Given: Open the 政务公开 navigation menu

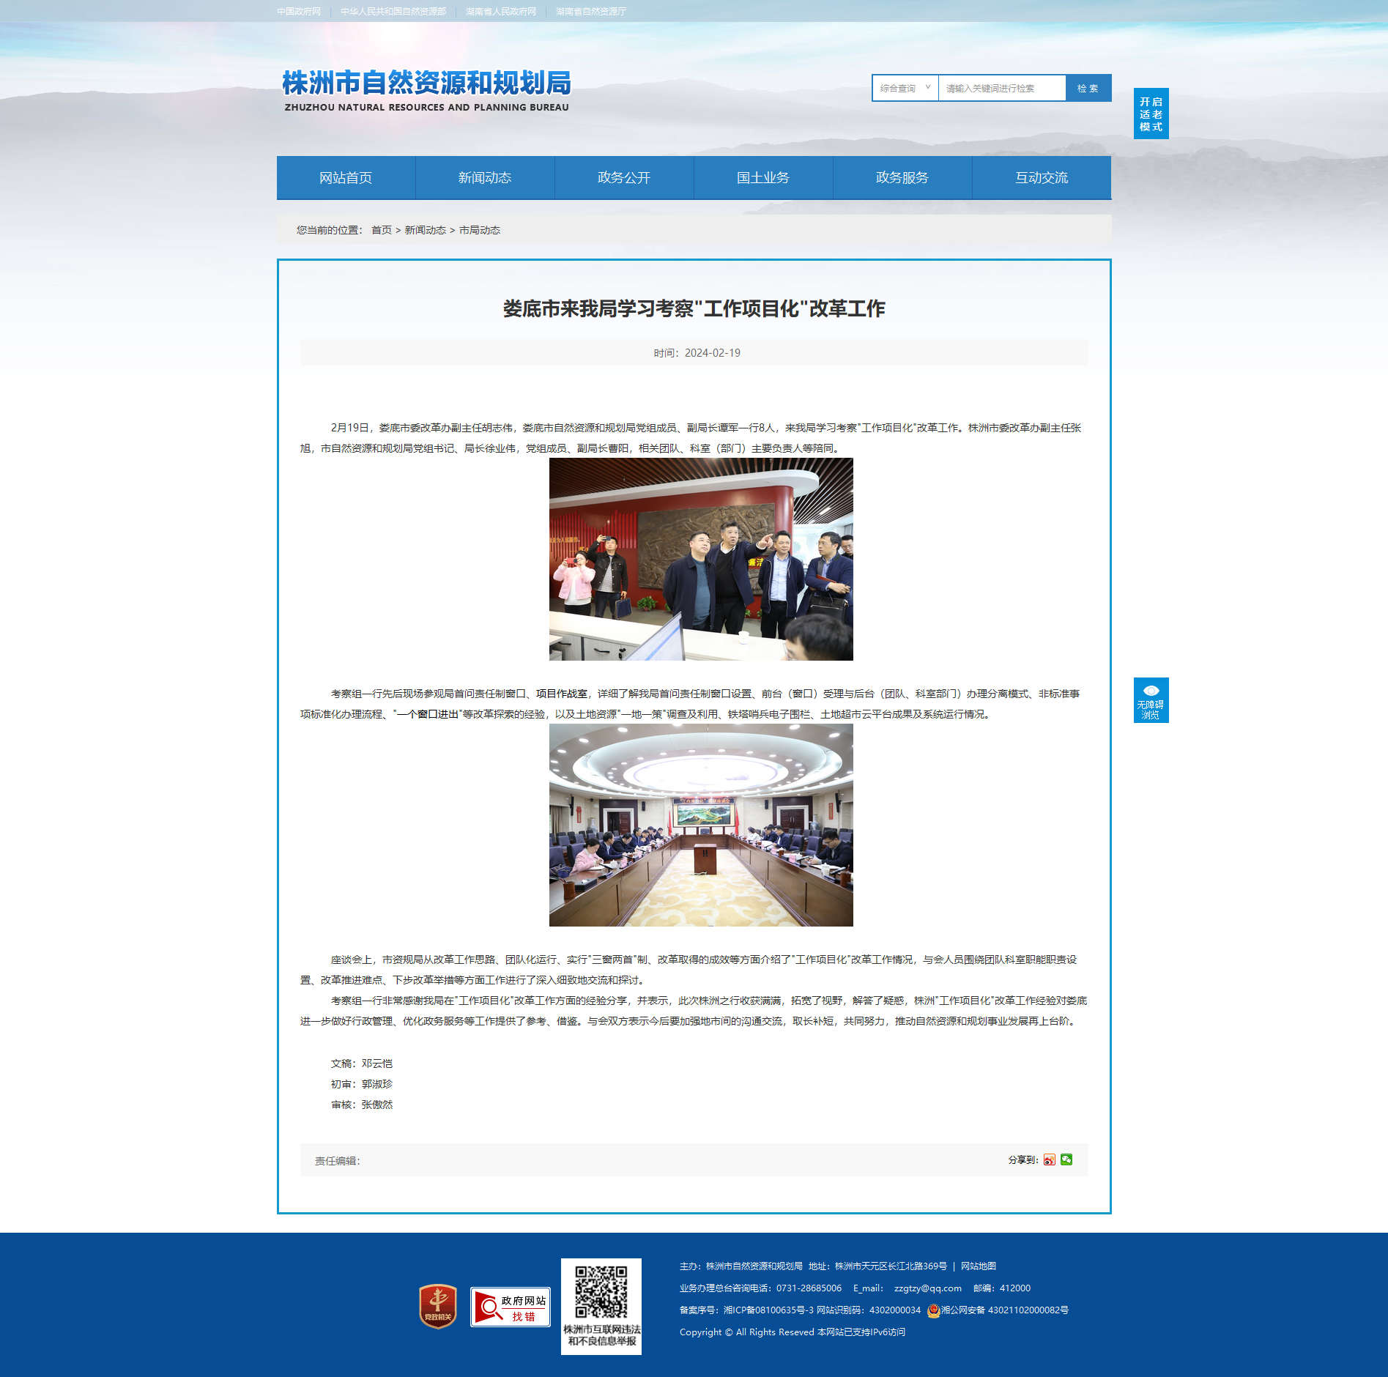Looking at the screenshot, I should point(624,177).
